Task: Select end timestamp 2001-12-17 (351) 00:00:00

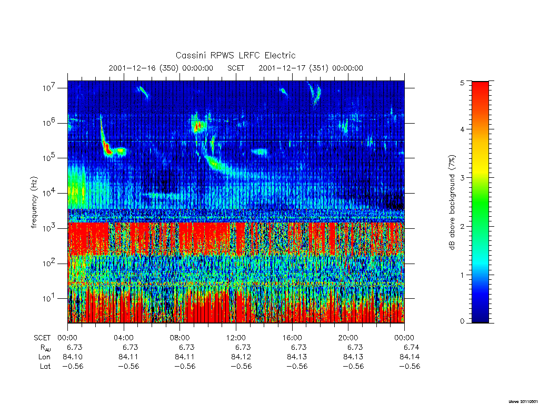Action: tap(311, 68)
